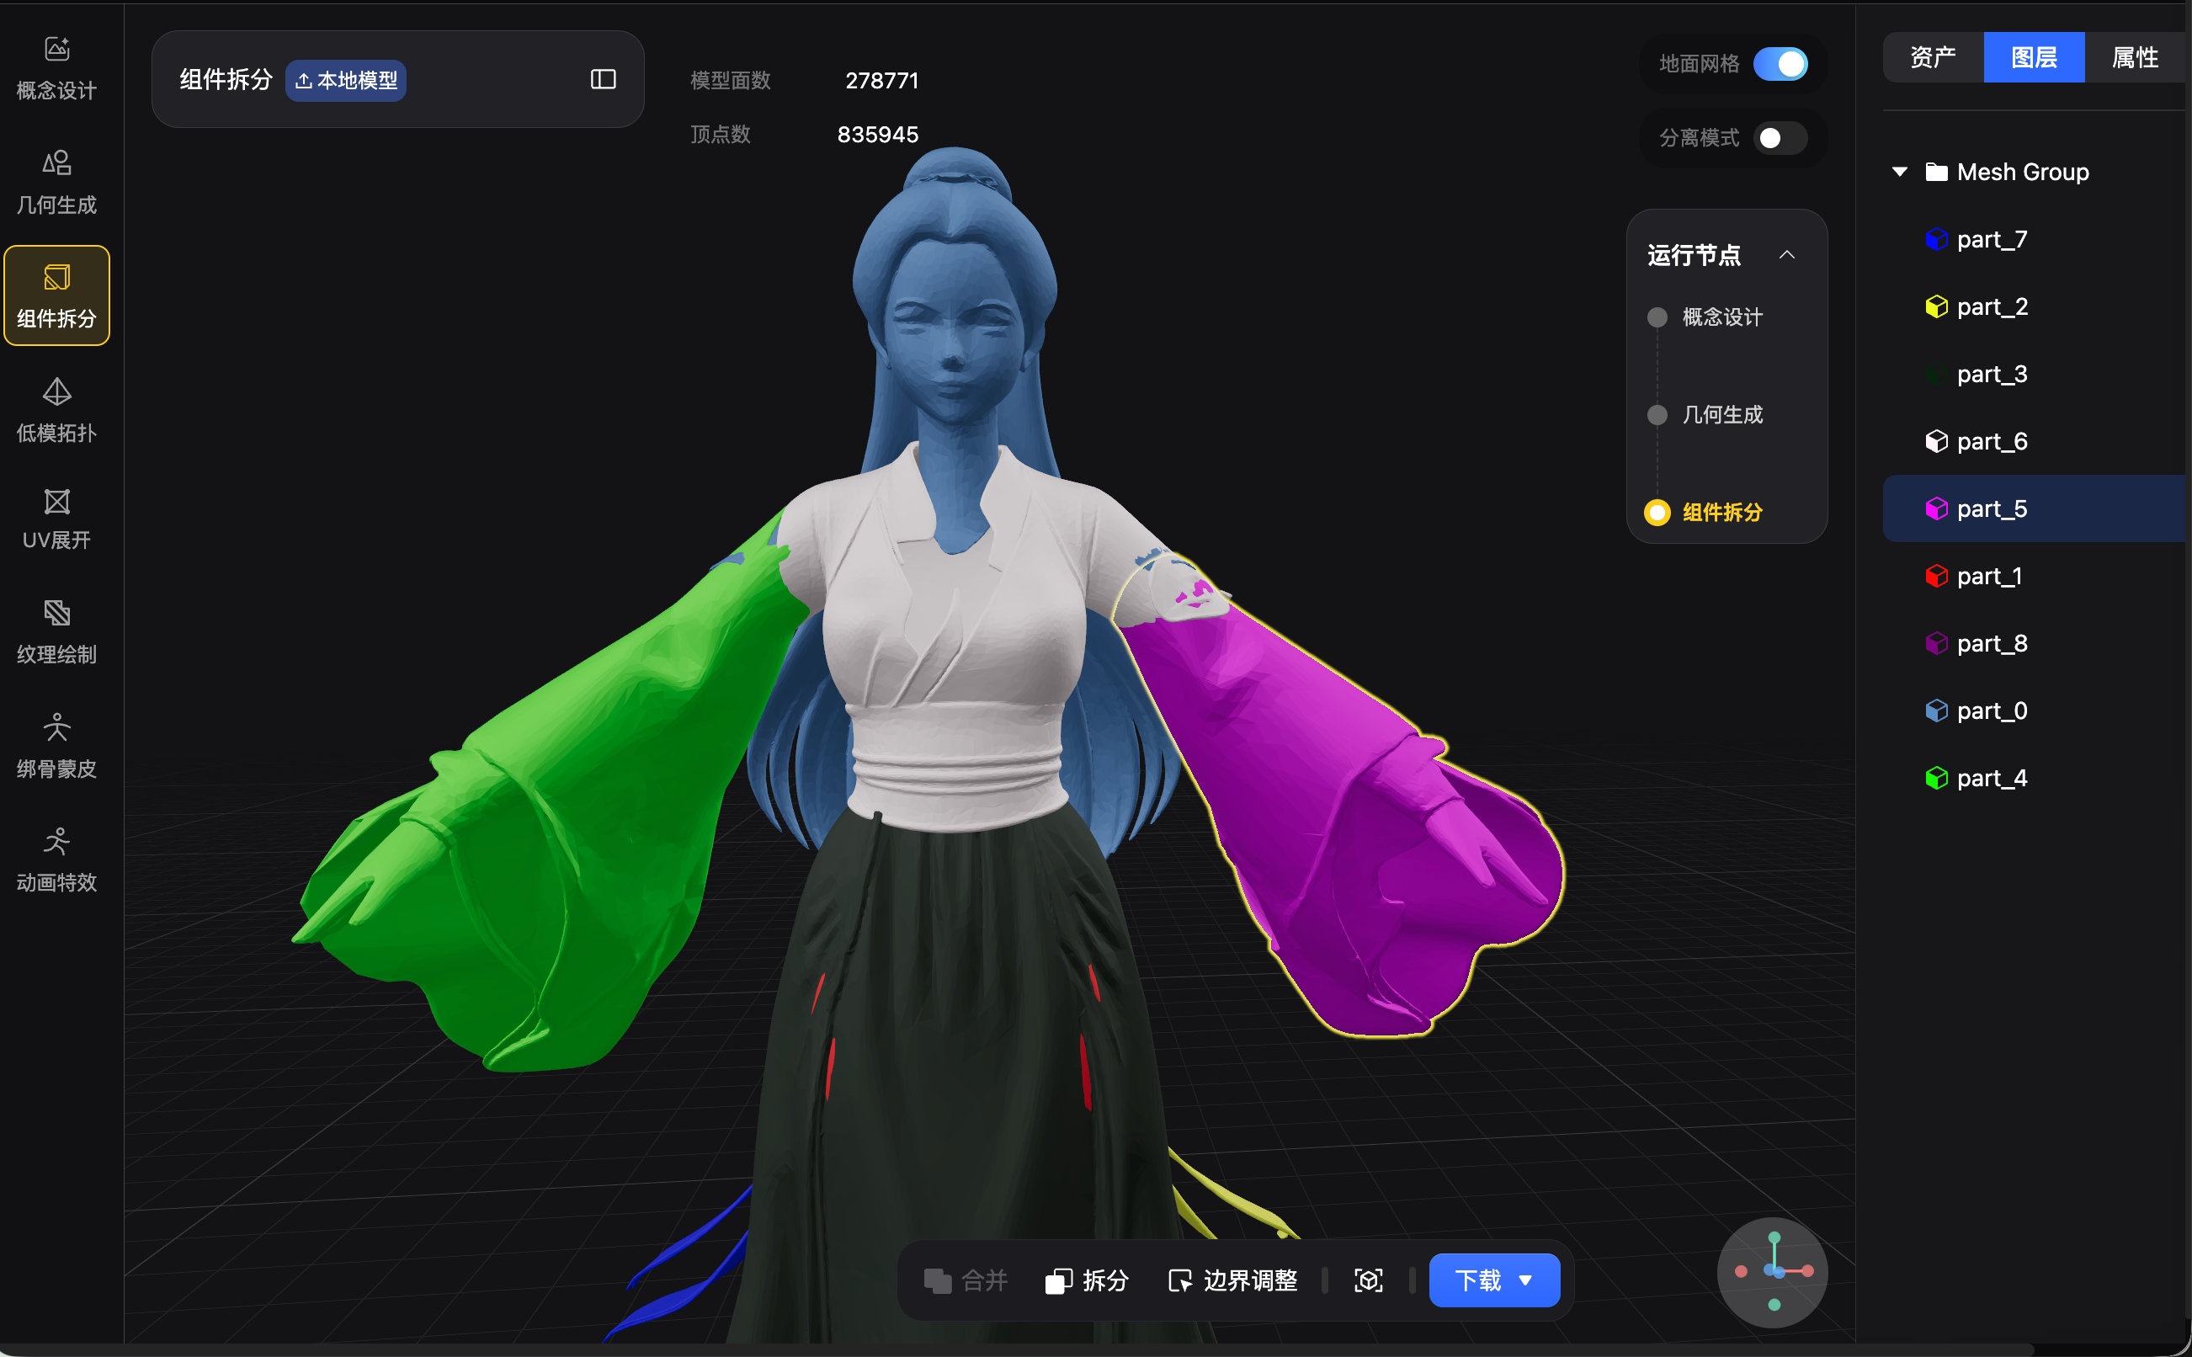This screenshot has width=2192, height=1357.
Task: Select the 几何生成 run node radio
Action: point(1657,415)
